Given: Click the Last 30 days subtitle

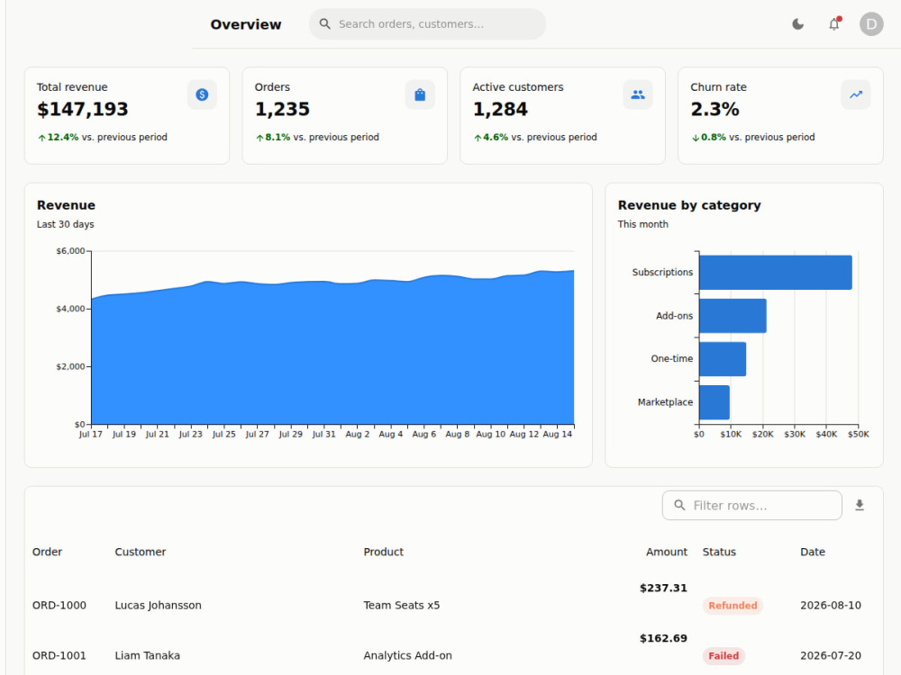Looking at the screenshot, I should click(x=66, y=224).
